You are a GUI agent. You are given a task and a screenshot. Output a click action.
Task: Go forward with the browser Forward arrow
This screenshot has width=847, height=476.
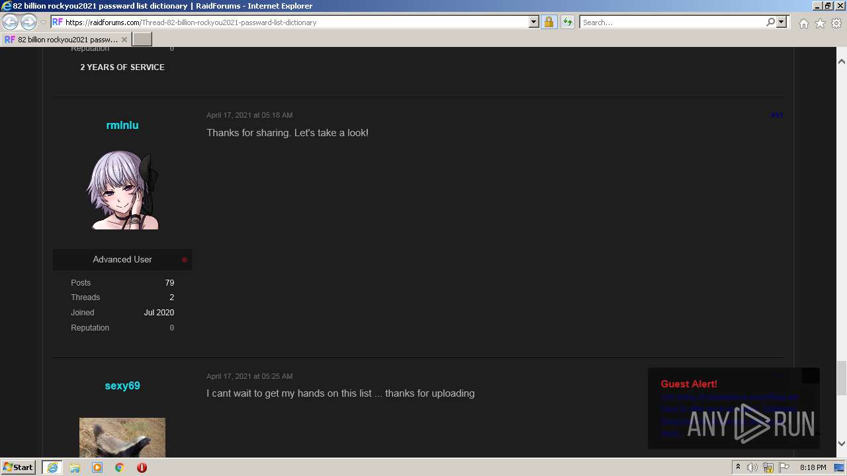pyautogui.click(x=28, y=22)
